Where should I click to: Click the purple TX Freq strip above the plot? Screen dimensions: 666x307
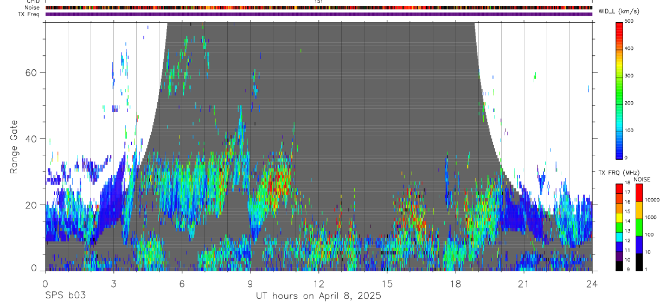[319, 14]
